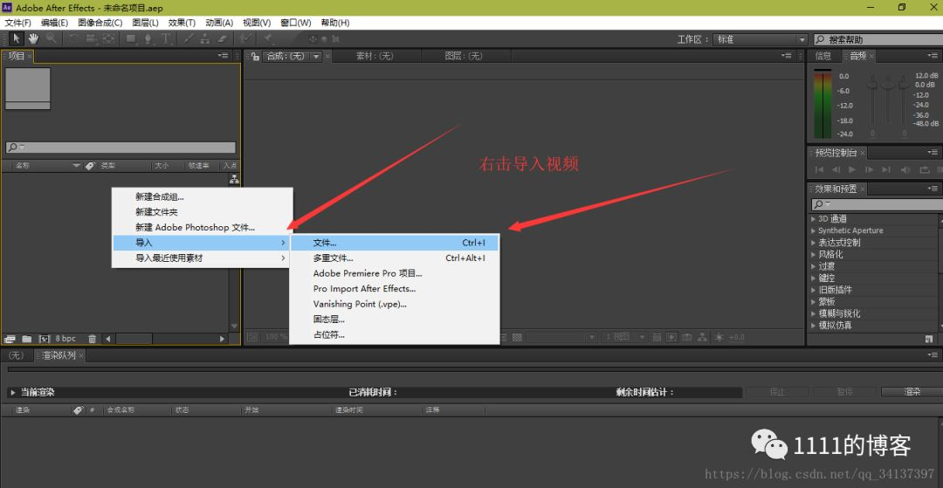Expand the 表达式控制 effects category
The width and height of the screenshot is (943, 488).
(x=814, y=243)
